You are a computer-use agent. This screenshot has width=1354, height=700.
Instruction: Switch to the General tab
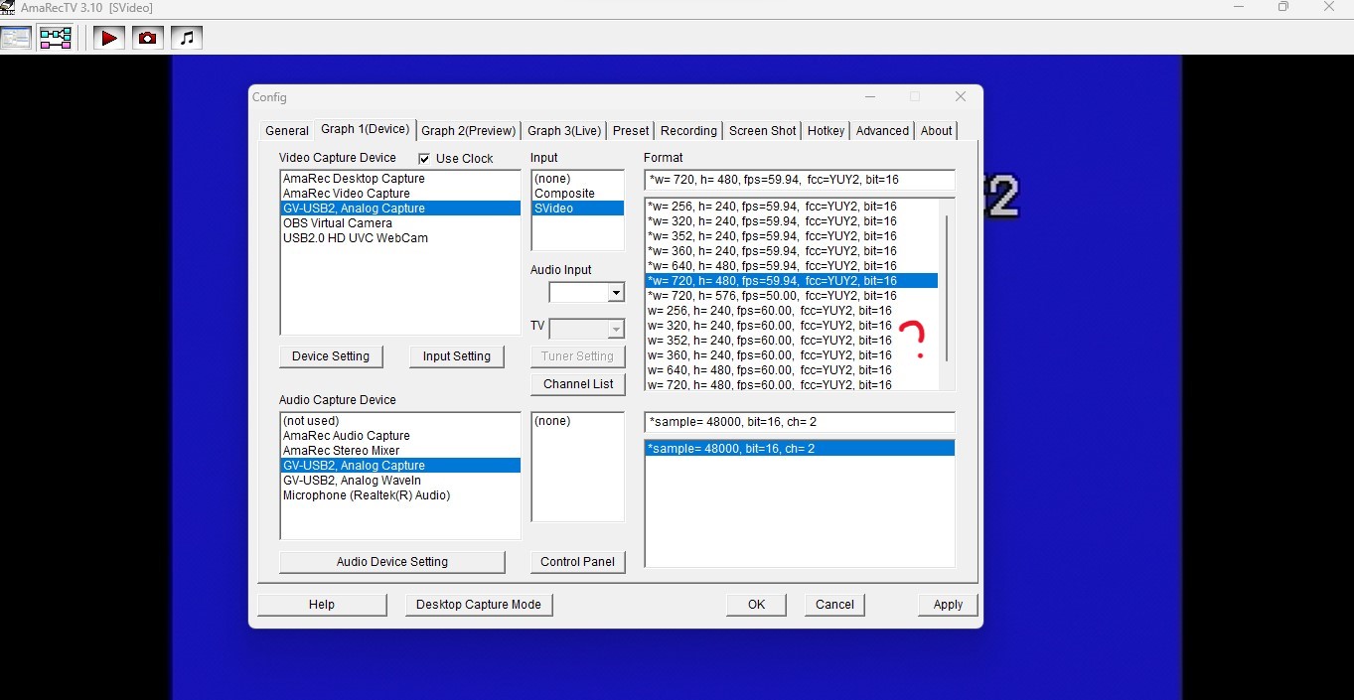[287, 130]
